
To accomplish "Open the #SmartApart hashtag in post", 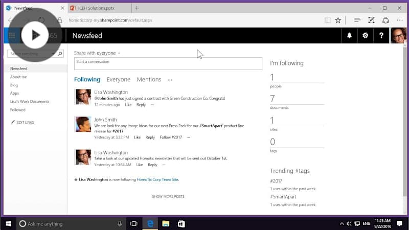I will click(211, 126).
